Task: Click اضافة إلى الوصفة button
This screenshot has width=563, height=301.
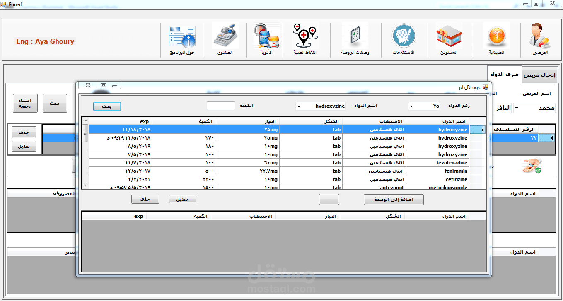Action: [394, 200]
